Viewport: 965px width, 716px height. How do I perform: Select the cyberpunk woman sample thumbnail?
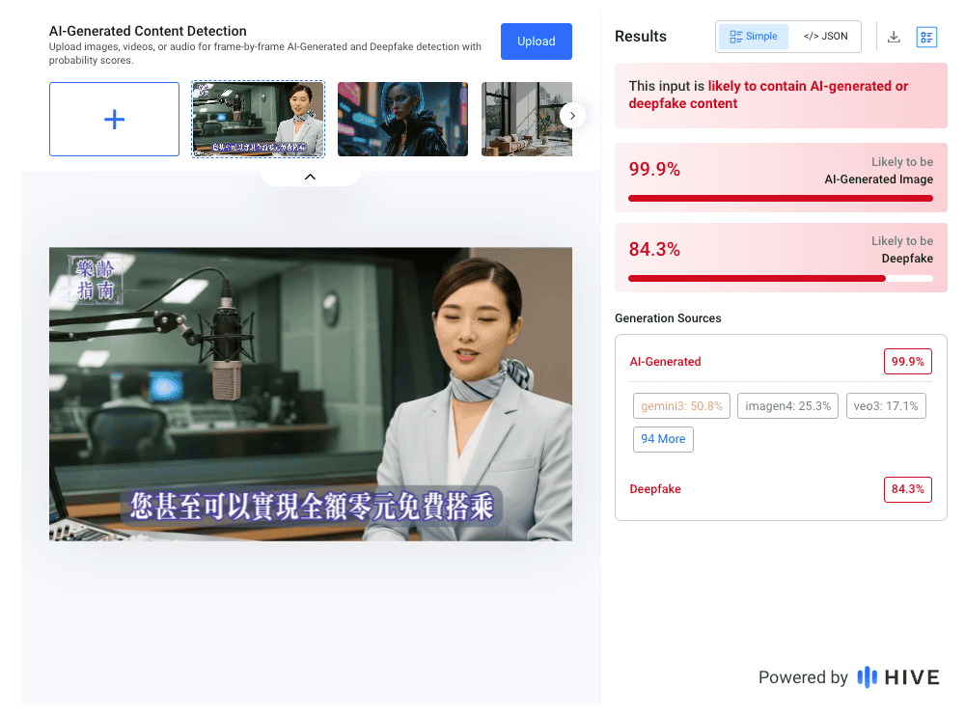click(402, 119)
